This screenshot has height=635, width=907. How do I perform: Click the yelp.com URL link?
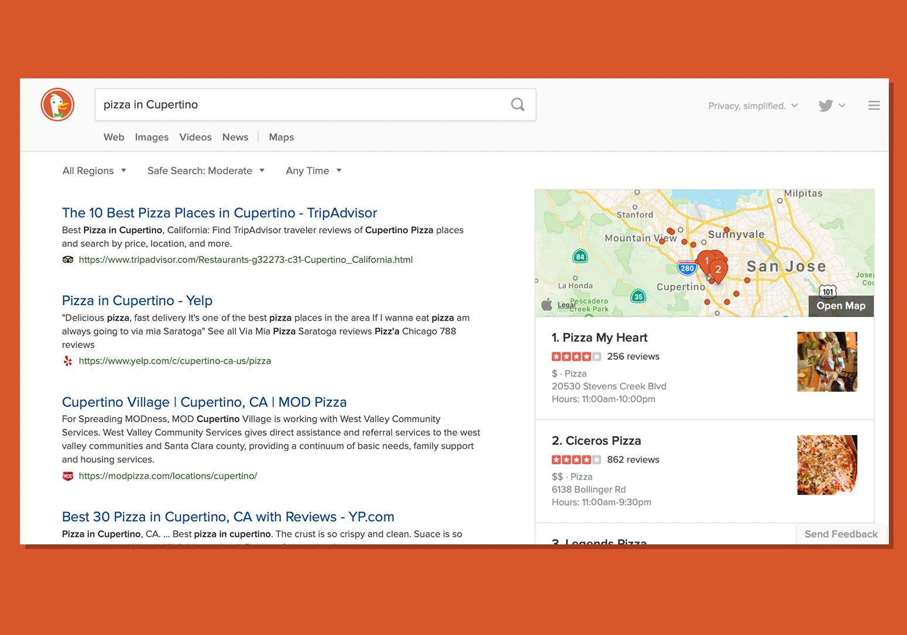tap(175, 361)
